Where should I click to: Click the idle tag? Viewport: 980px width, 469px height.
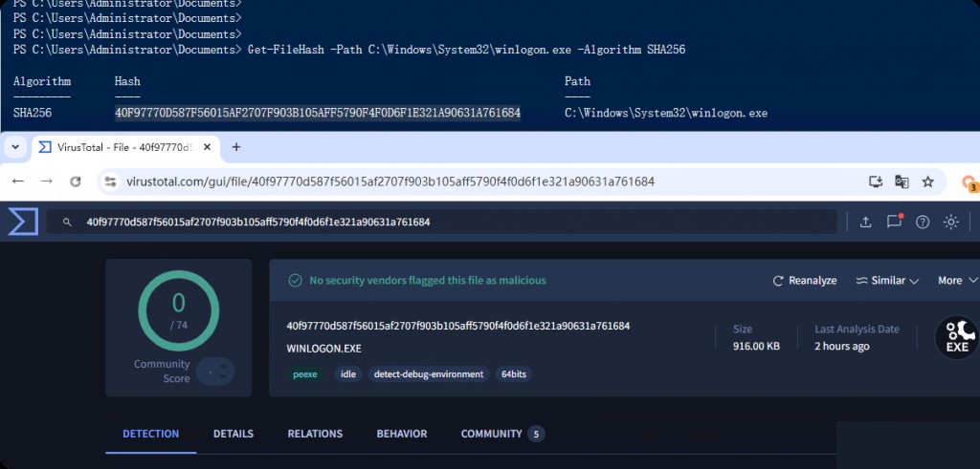point(348,374)
